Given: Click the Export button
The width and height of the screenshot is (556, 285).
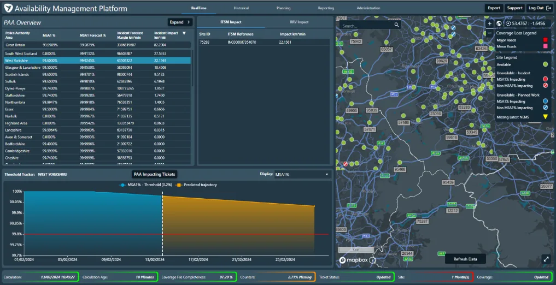Looking at the screenshot, I should click(x=494, y=8).
